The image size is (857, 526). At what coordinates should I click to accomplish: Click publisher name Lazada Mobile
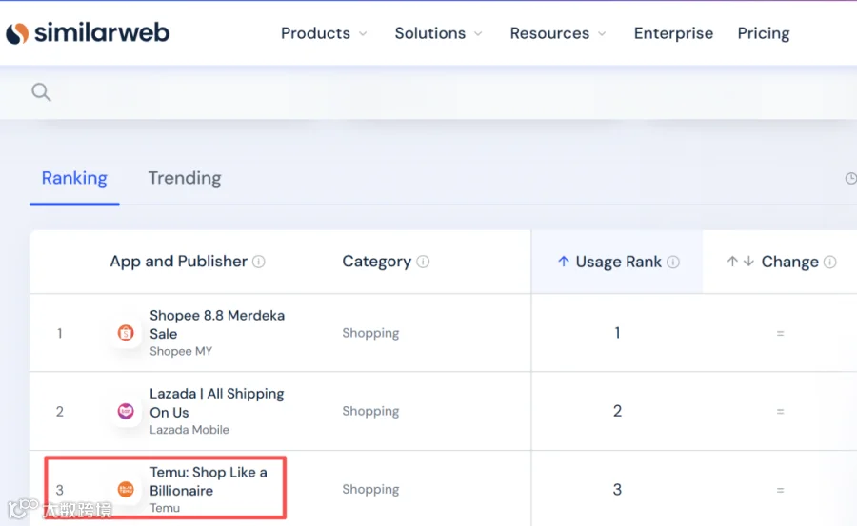(189, 430)
